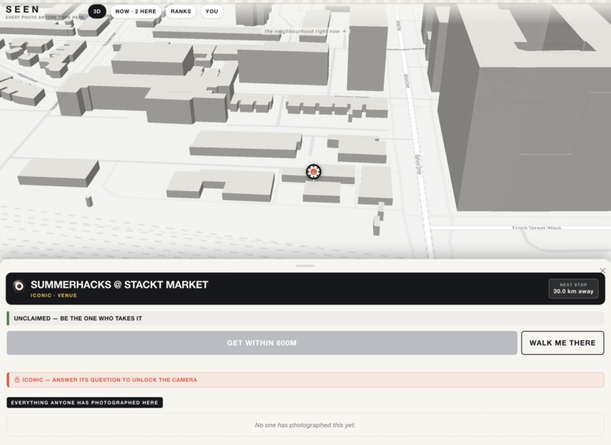Open the RANKS tab
611x445 pixels.
pyautogui.click(x=181, y=12)
